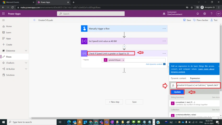Open Flows in the sidebar
Image resolution: width=222 pixels, height=125 pixels.
[x=9, y=57]
